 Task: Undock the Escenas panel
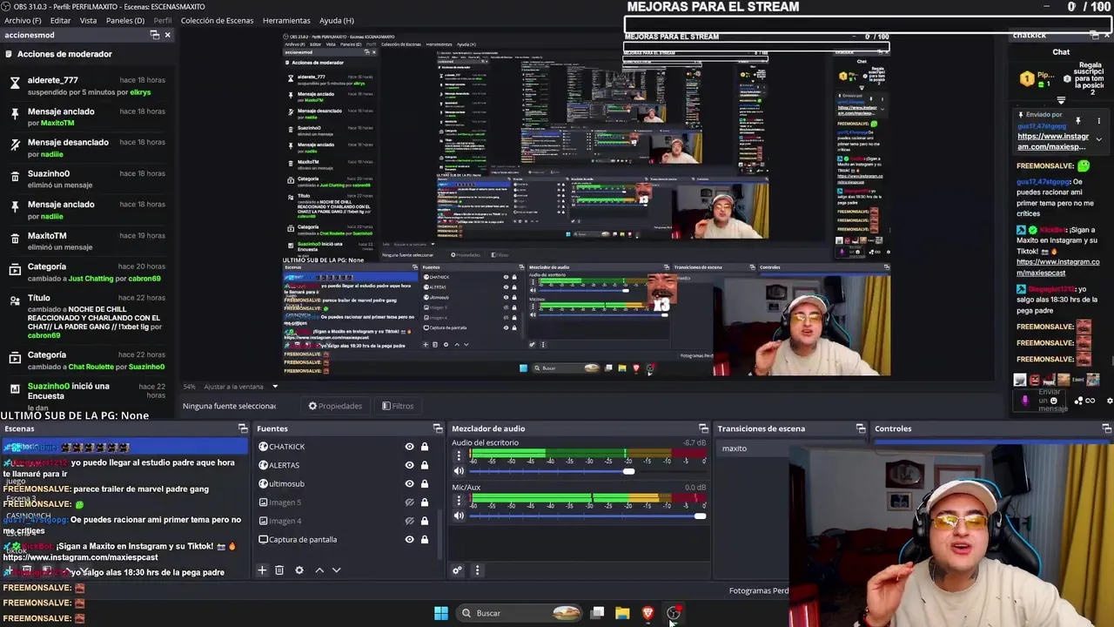243,428
